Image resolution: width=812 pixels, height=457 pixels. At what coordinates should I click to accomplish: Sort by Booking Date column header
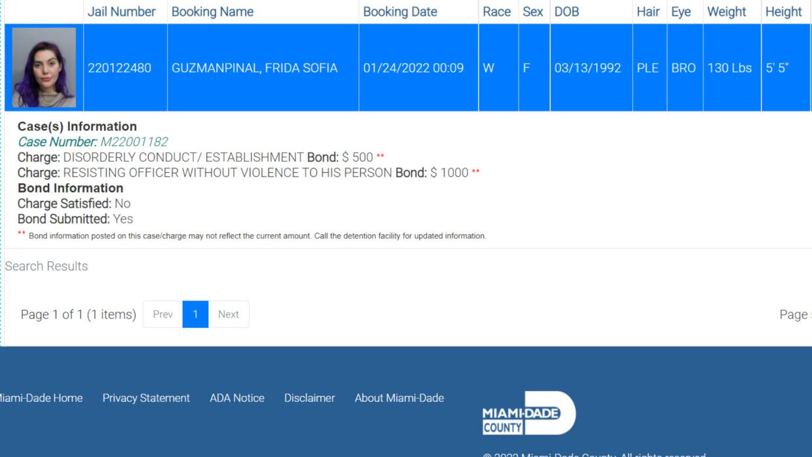point(400,12)
